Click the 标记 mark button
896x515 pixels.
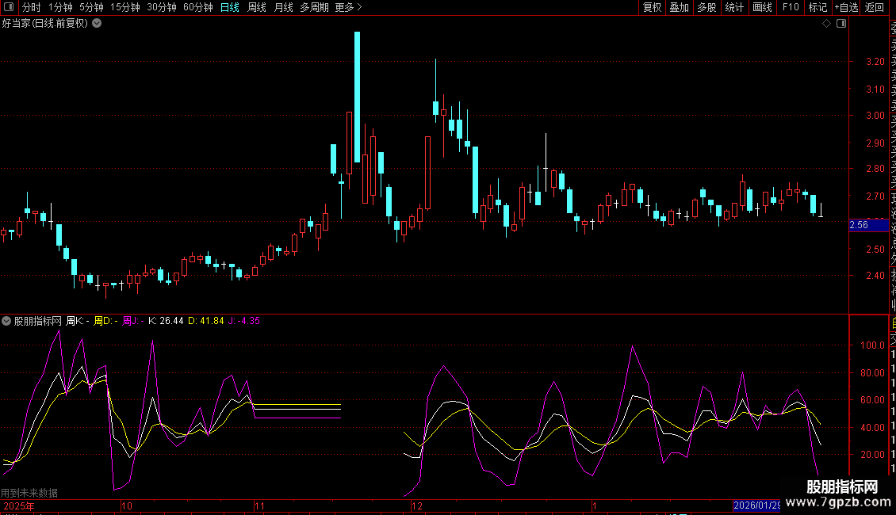point(818,7)
